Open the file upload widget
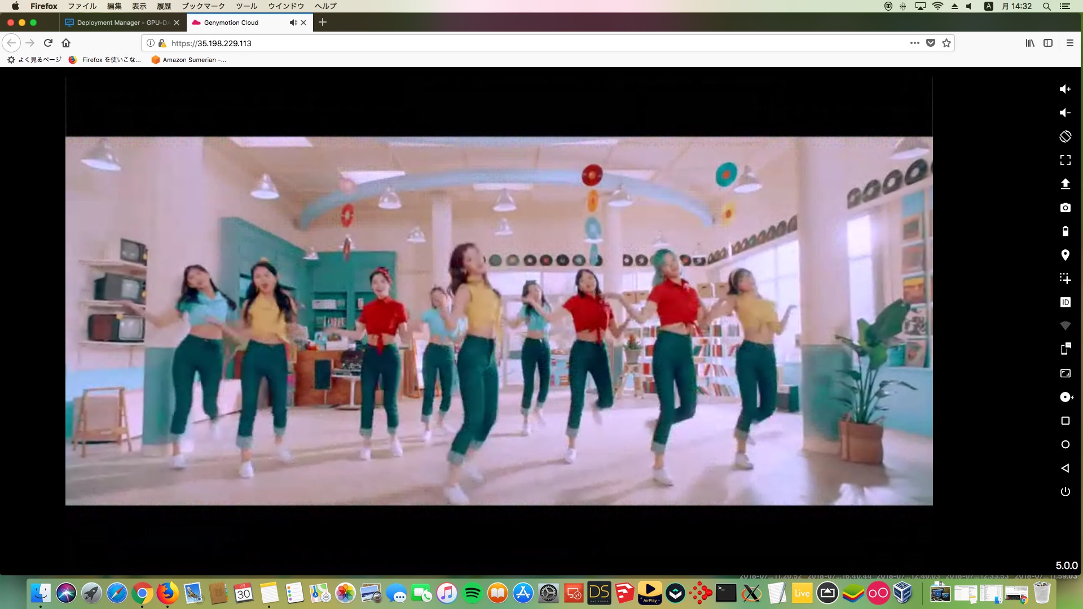 [1065, 184]
